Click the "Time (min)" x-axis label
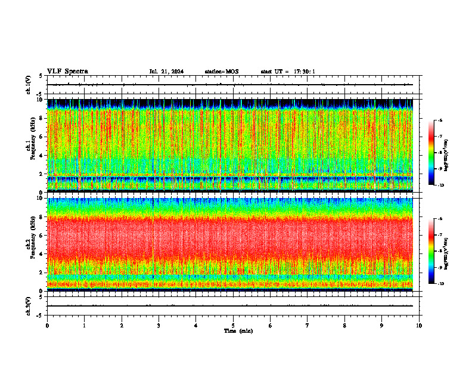Viewport: 472px width, 365px height. click(x=238, y=331)
